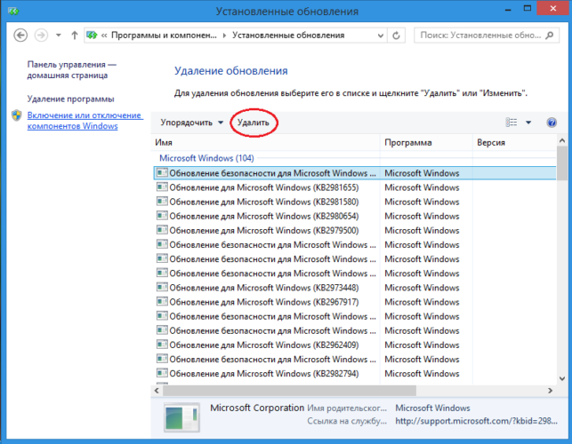Screen dimensions: 572x444
Task: Click the Установленные обновления breadcrumb
Action: click(x=288, y=36)
